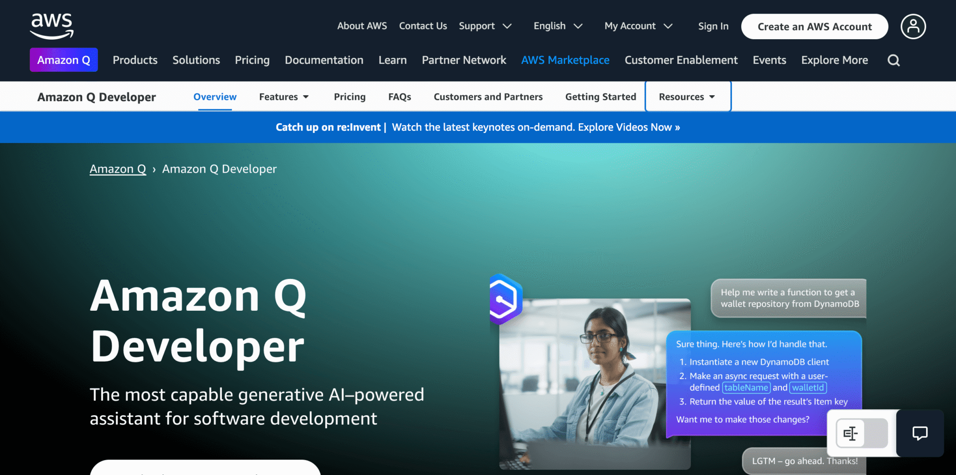Click the Amazon Q hexagon logo in hero
This screenshot has height=475, width=956.
(504, 299)
